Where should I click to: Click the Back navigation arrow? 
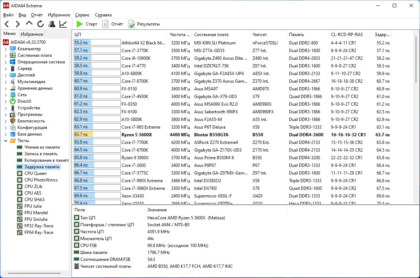pos(7,24)
